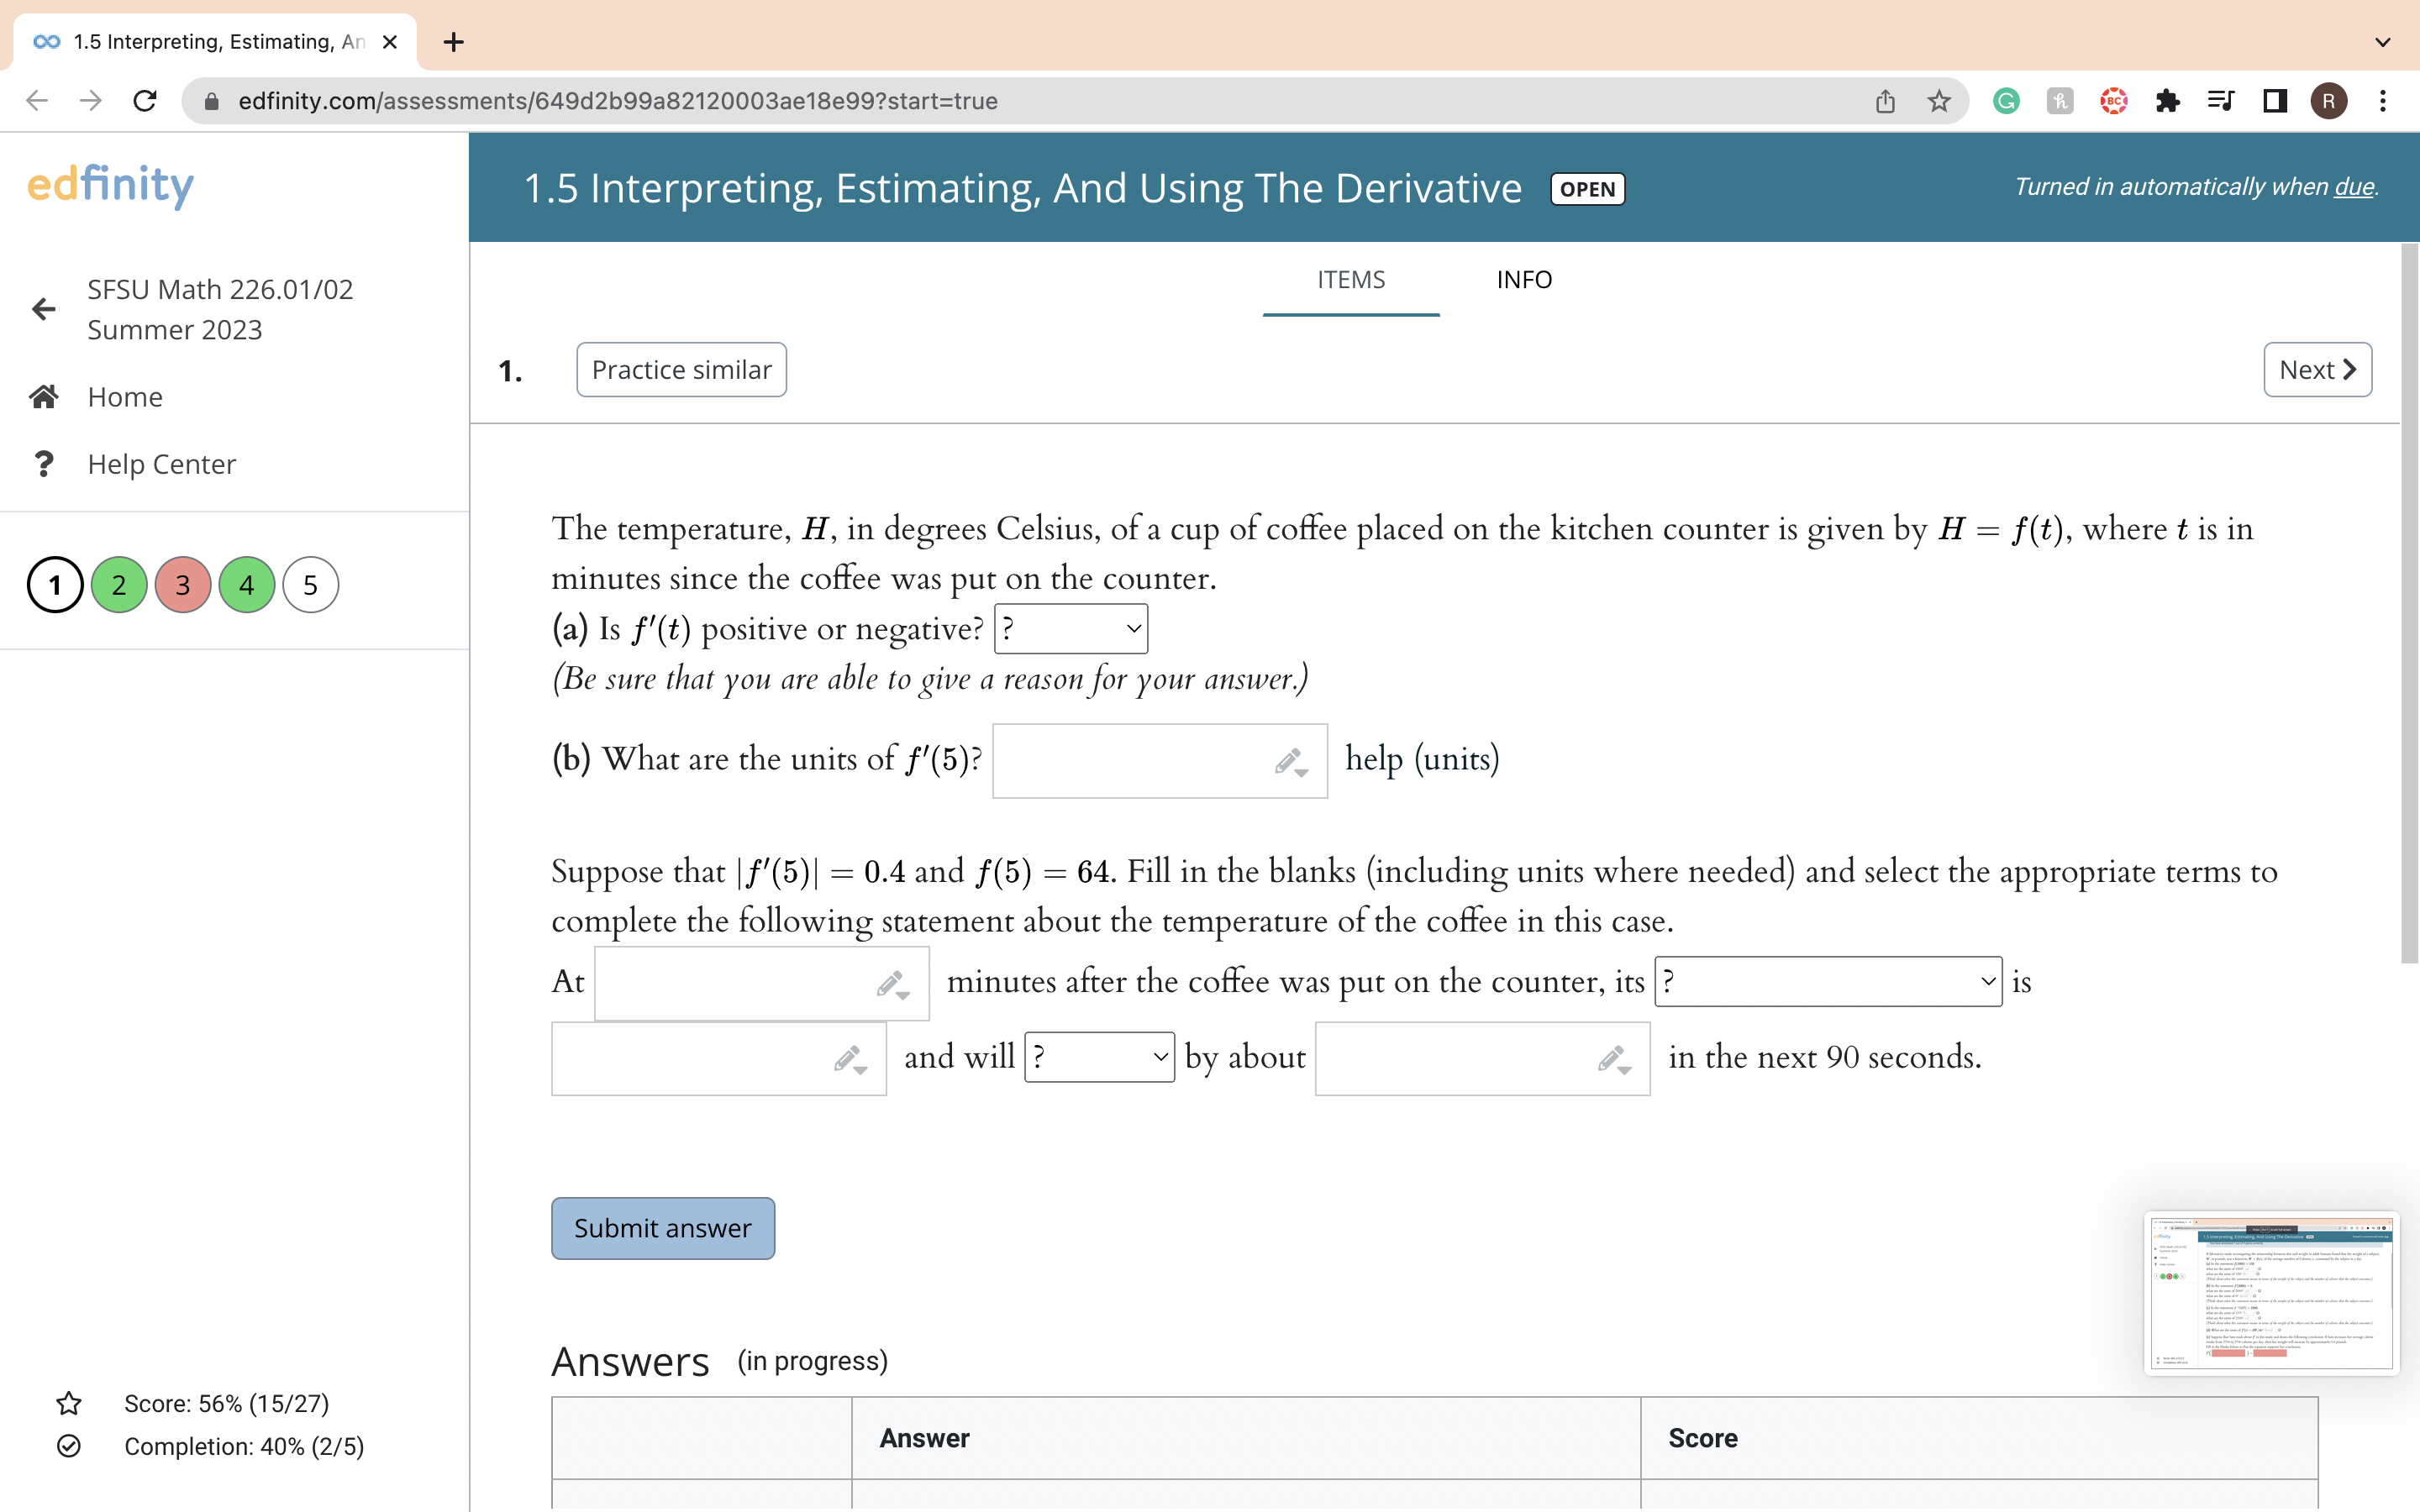Click the pencil icon in the 'At' minutes blank
The height and width of the screenshot is (1512, 2420).
(893, 984)
